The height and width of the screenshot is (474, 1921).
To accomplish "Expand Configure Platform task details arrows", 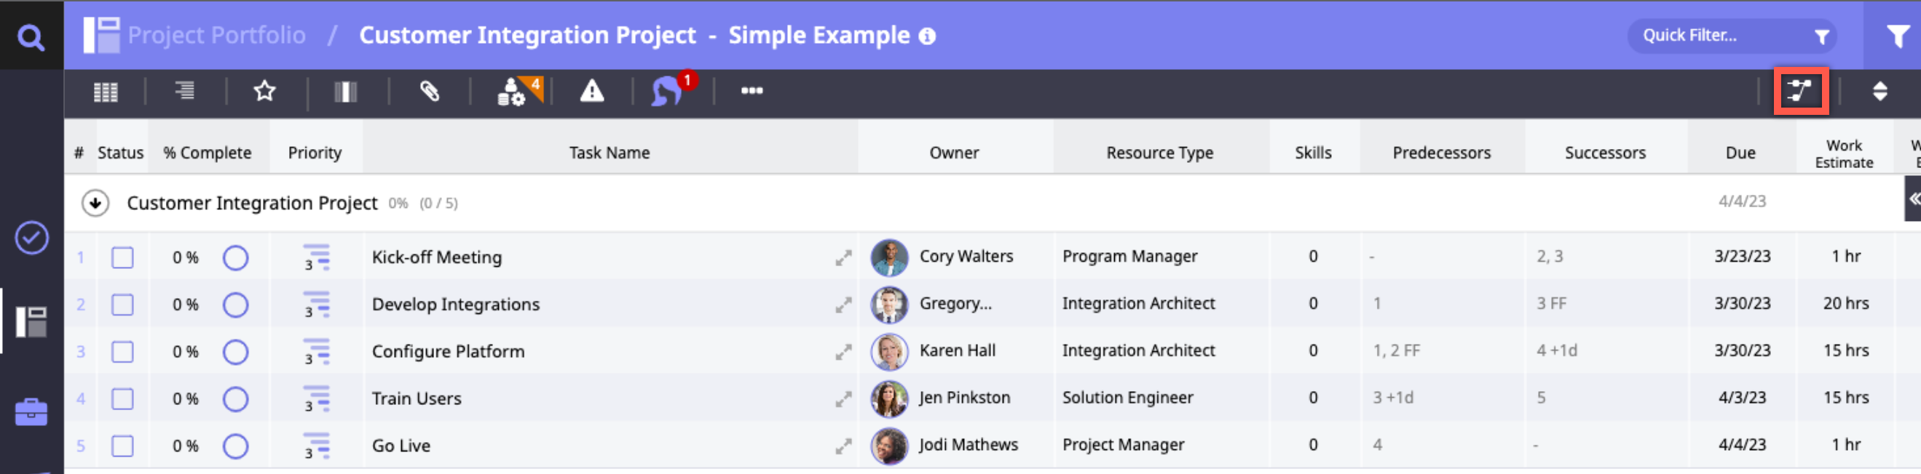I will (x=843, y=352).
